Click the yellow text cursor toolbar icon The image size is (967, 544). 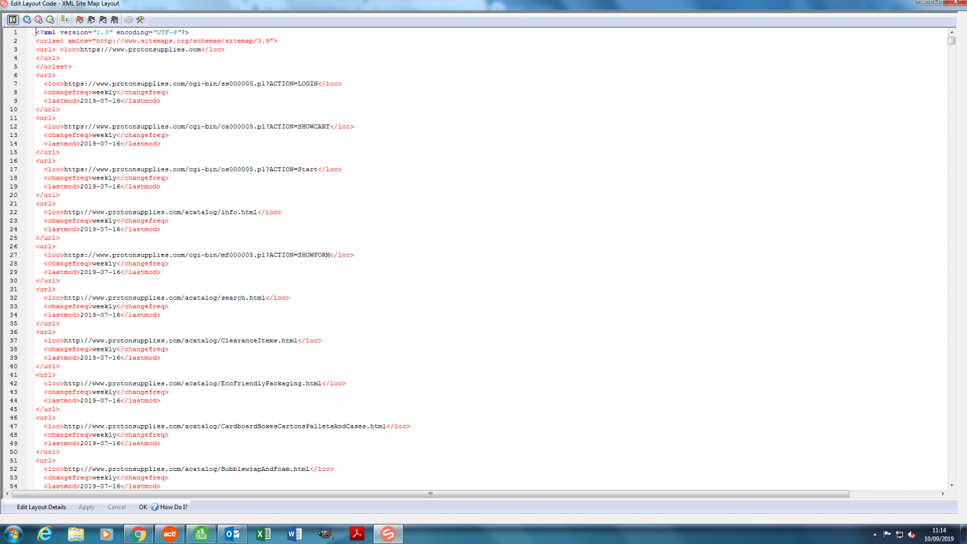(65, 19)
